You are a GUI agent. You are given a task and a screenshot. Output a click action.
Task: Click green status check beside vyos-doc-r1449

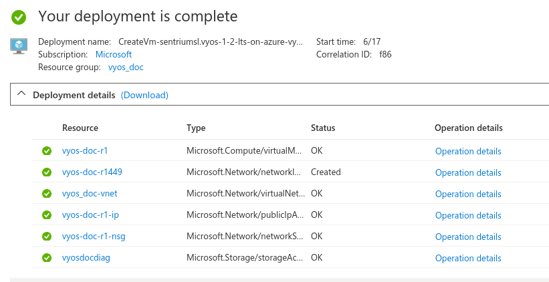[47, 172]
